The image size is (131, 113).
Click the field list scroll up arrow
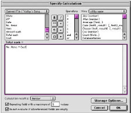[x=47, y=34]
